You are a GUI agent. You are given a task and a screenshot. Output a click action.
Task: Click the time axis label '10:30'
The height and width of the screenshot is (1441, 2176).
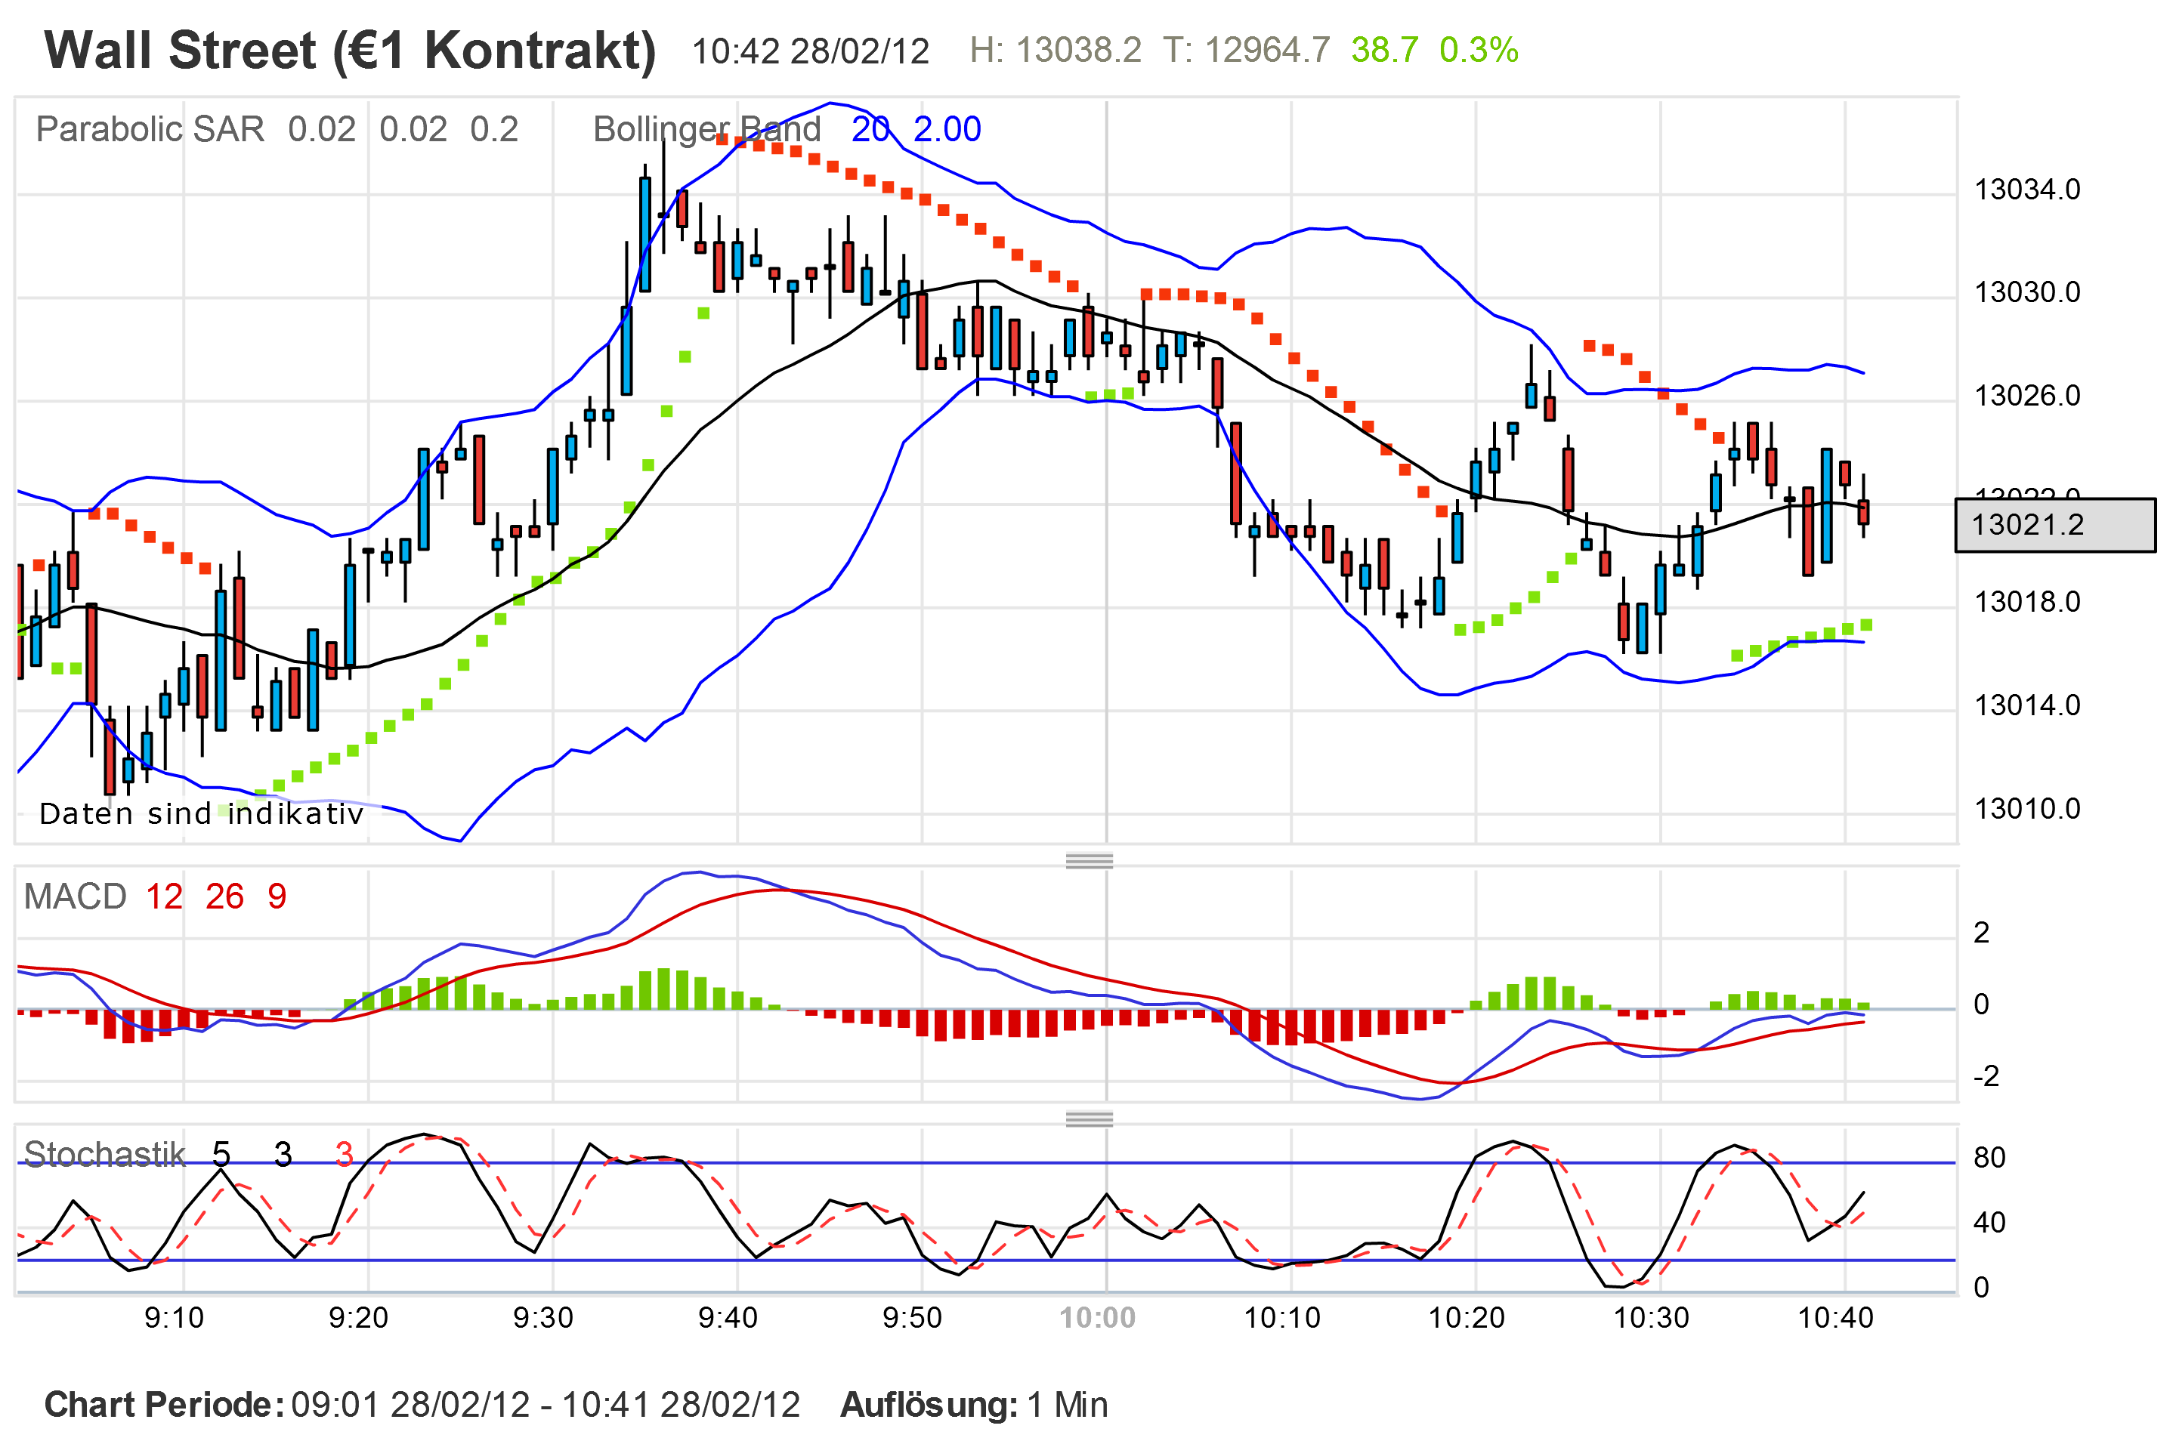[x=1651, y=1319]
